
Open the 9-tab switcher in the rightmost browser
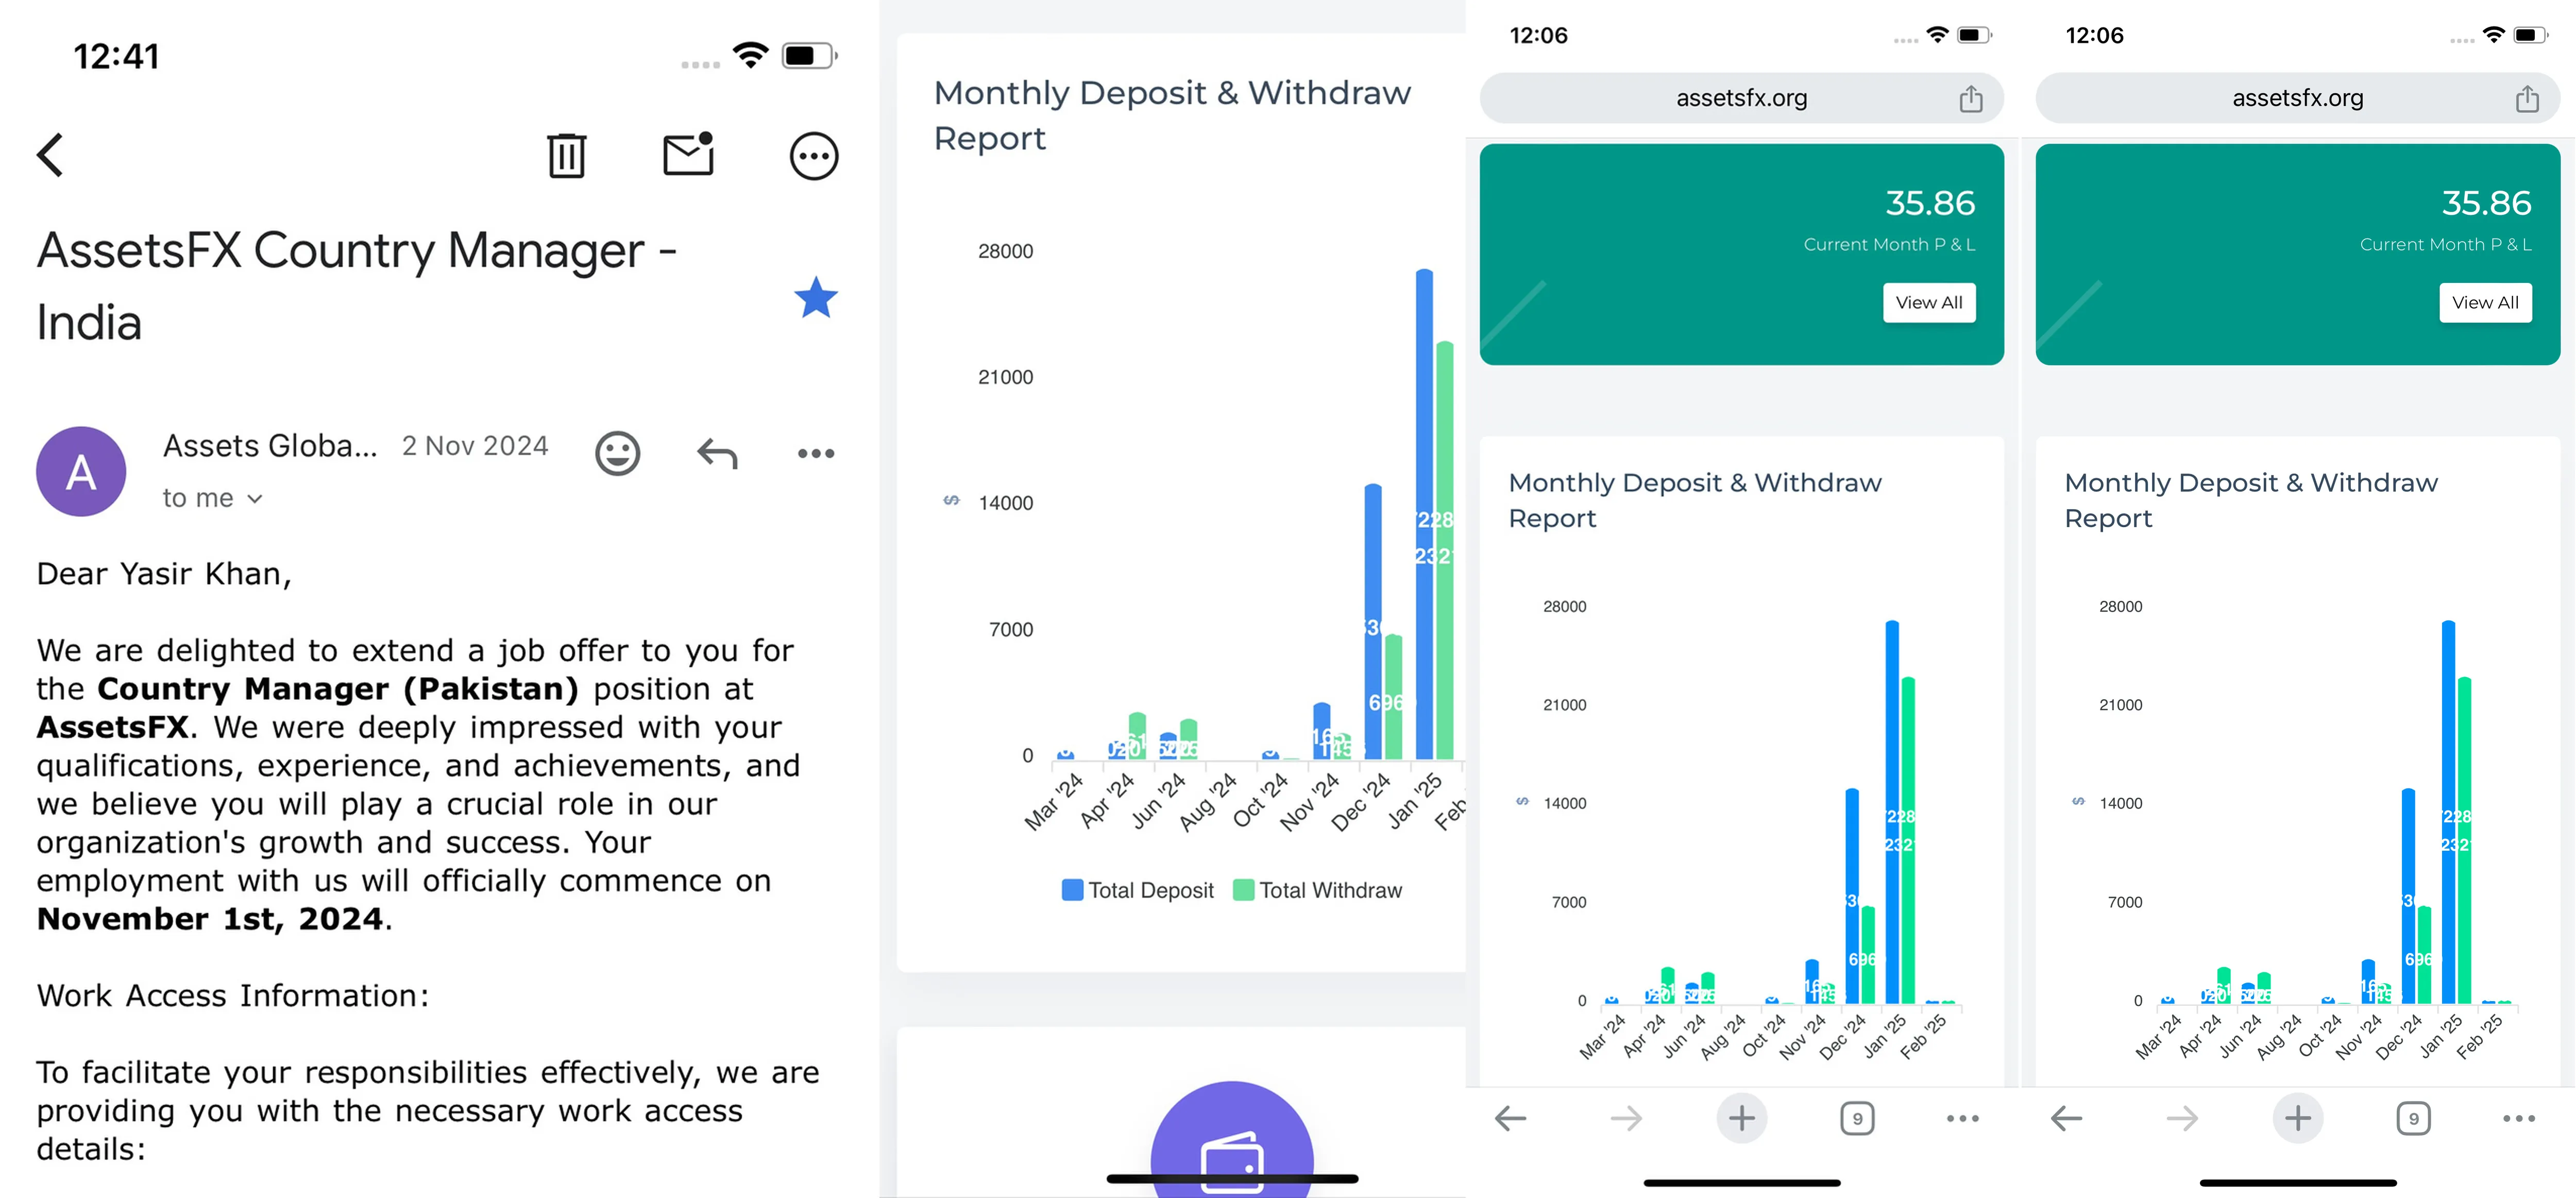point(2413,1118)
